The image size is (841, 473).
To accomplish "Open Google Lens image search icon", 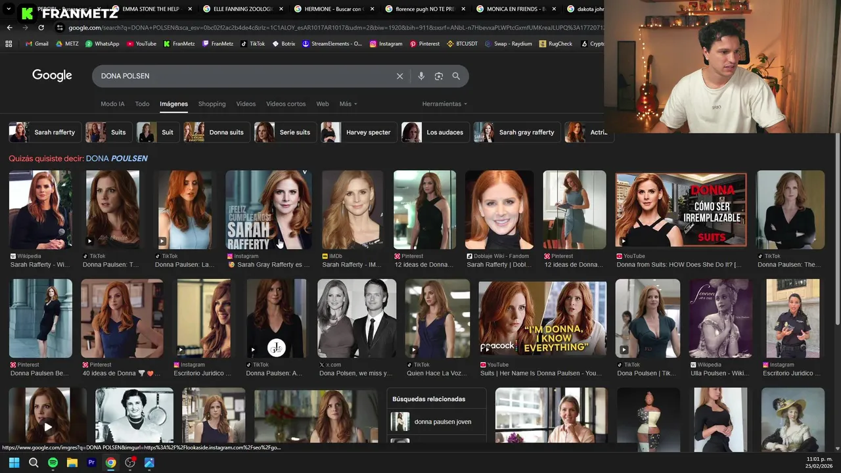I will click(x=439, y=76).
